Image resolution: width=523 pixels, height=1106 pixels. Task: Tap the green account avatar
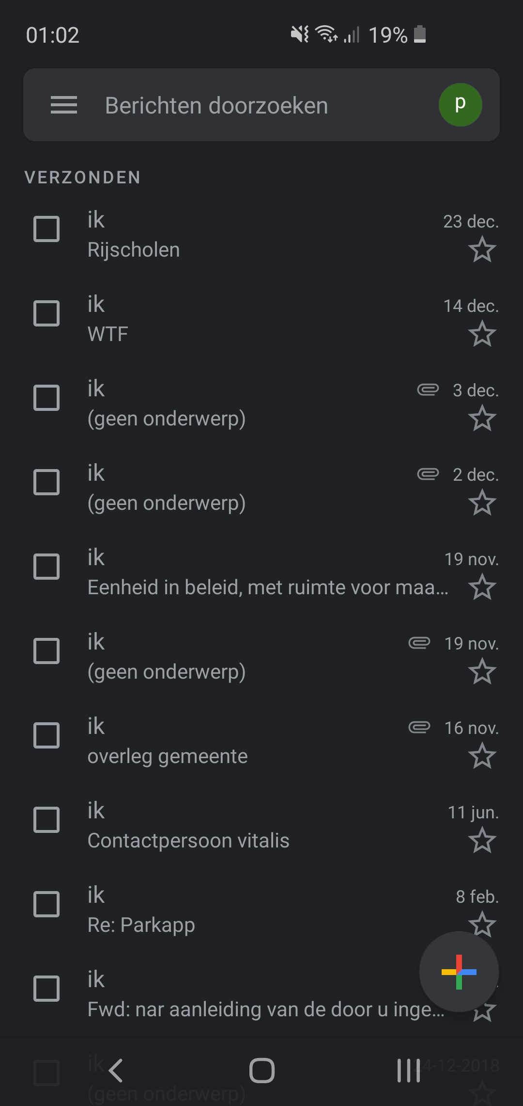pyautogui.click(x=460, y=105)
